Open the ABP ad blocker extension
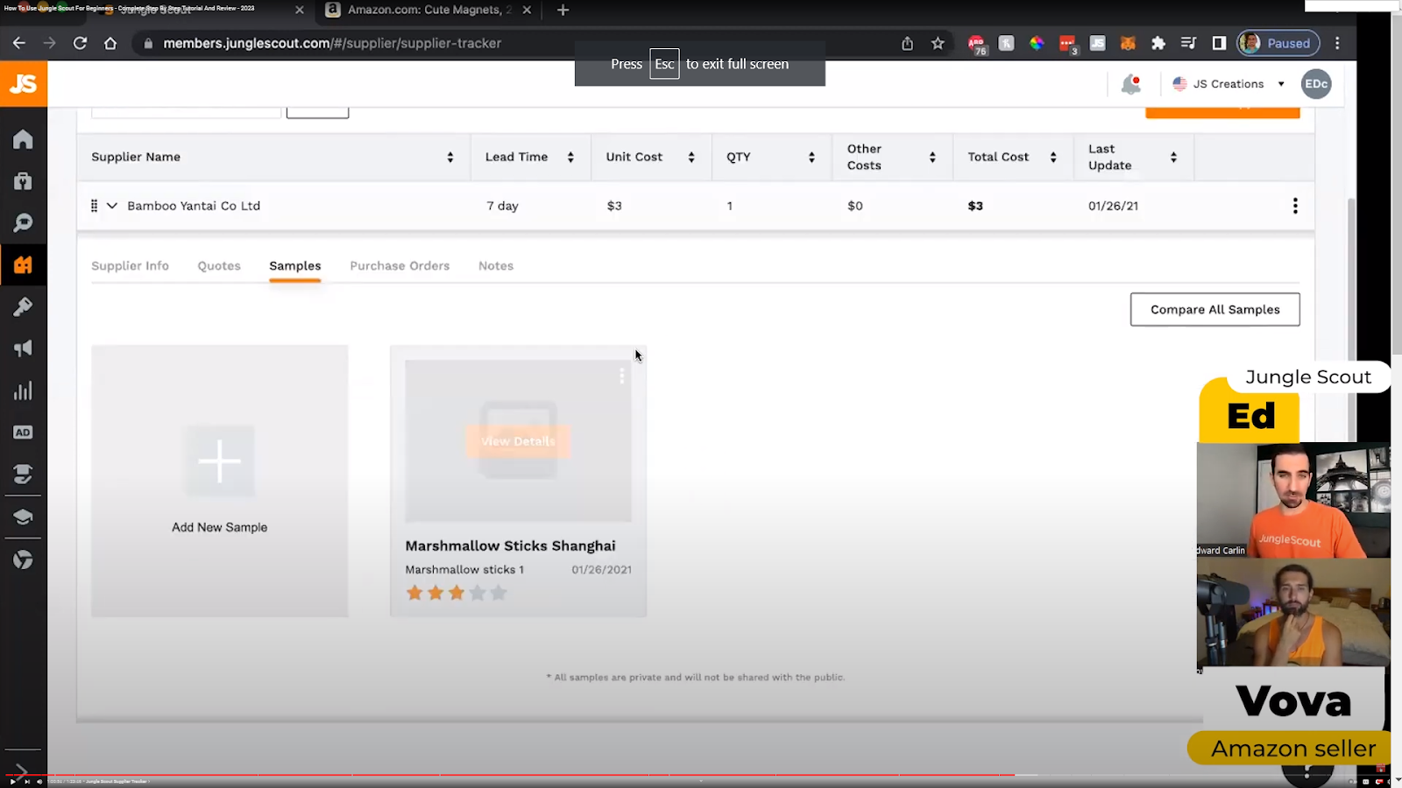The width and height of the screenshot is (1402, 788). coord(977,44)
